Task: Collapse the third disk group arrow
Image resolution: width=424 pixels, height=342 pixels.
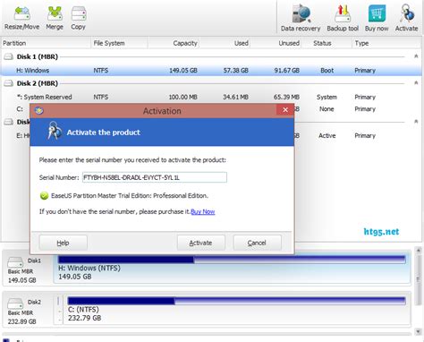Action: tap(416, 122)
